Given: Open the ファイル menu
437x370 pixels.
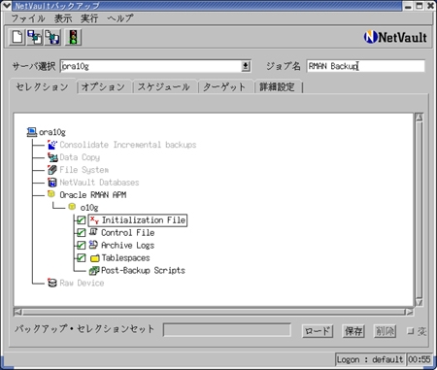Looking at the screenshot, I should coord(28,18).
